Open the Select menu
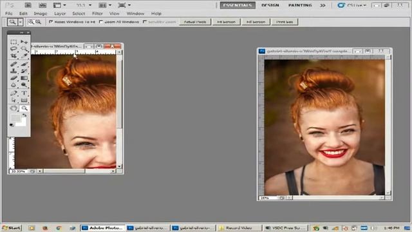The height and width of the screenshot is (232, 412). coord(79,14)
